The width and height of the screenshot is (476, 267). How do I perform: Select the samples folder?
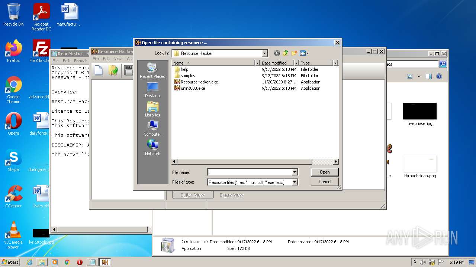pos(185,76)
